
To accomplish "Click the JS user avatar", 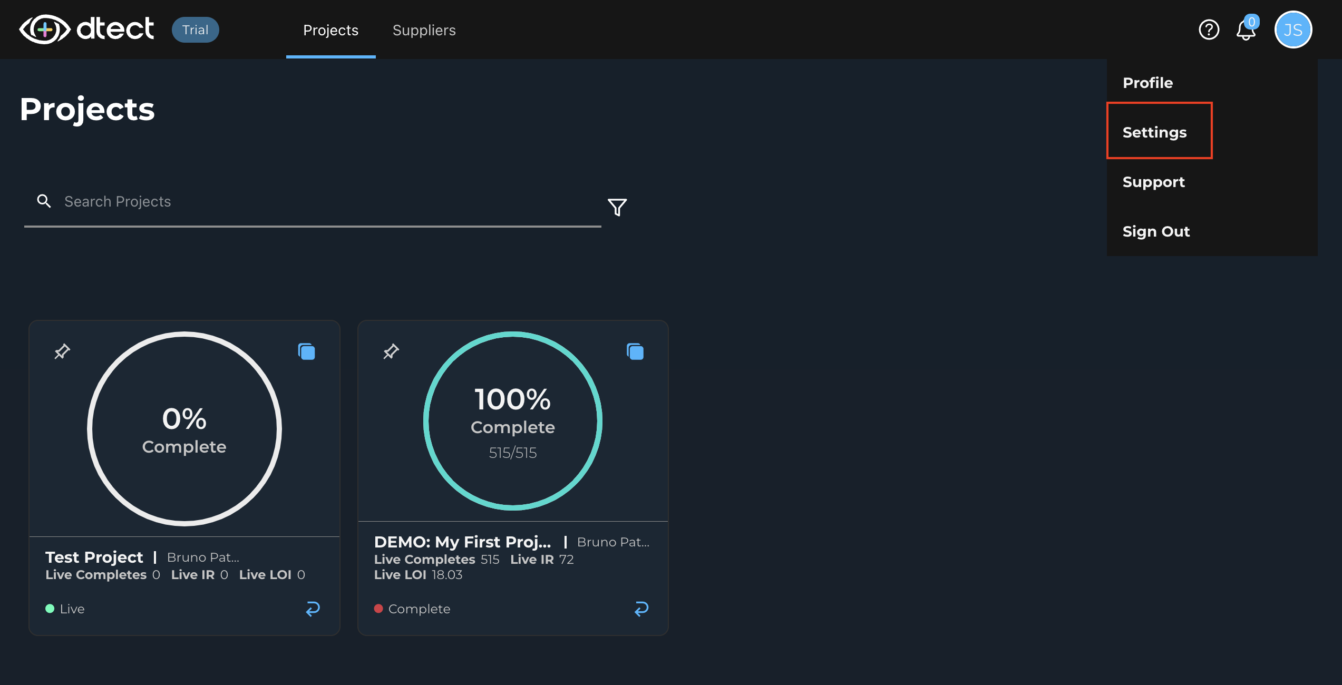I will (1293, 30).
